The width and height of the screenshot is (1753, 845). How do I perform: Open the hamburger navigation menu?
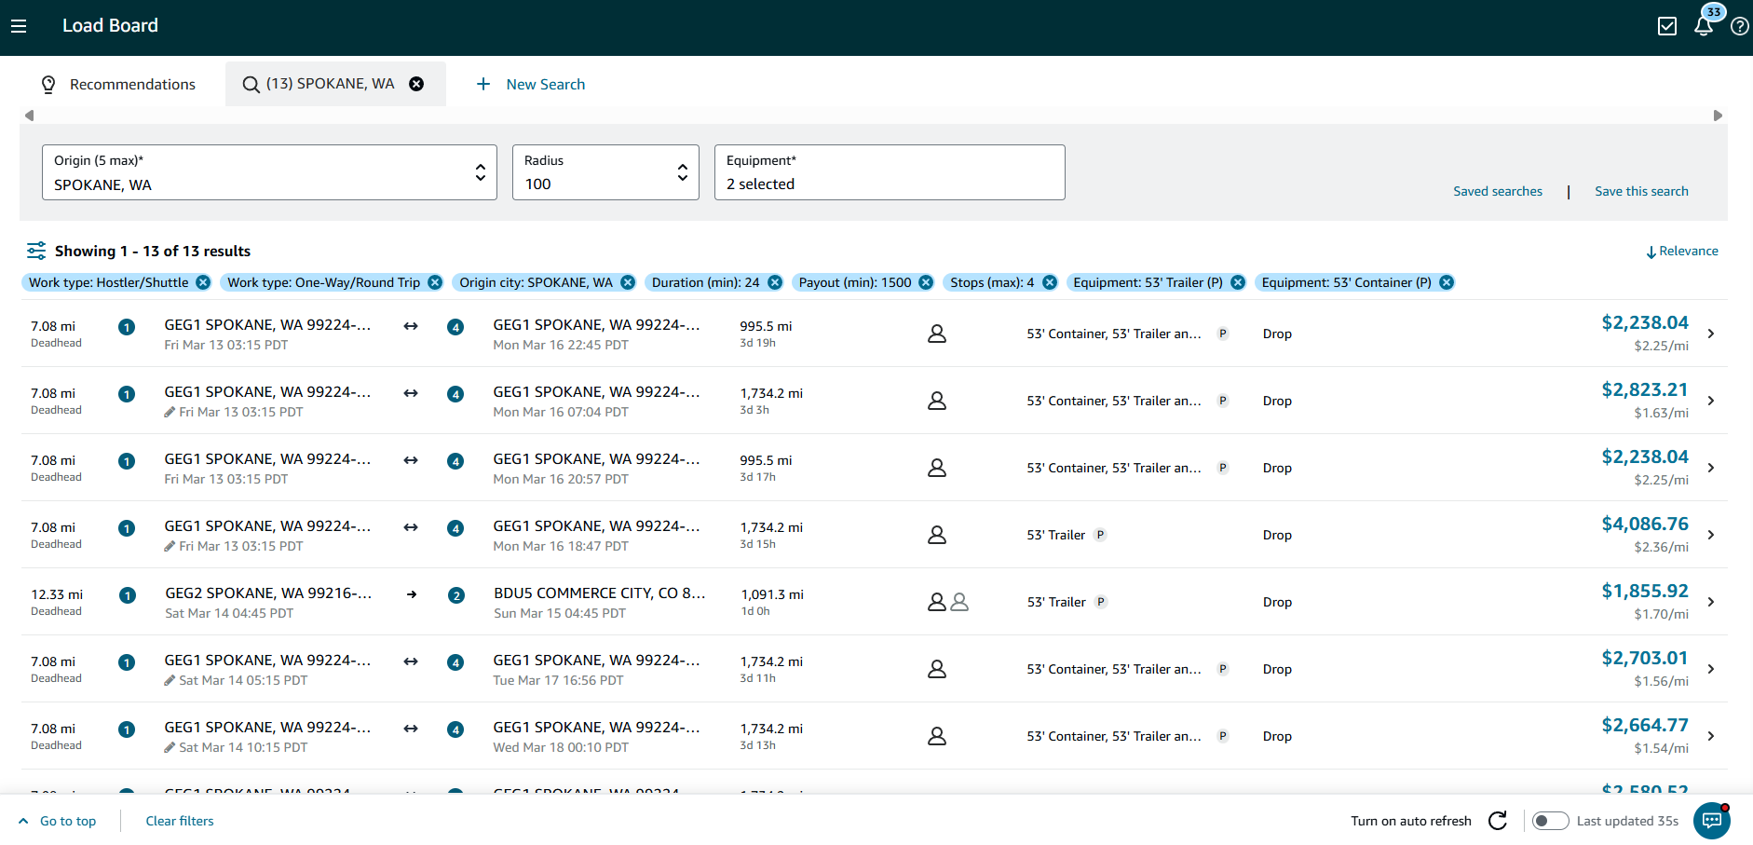[x=19, y=26]
